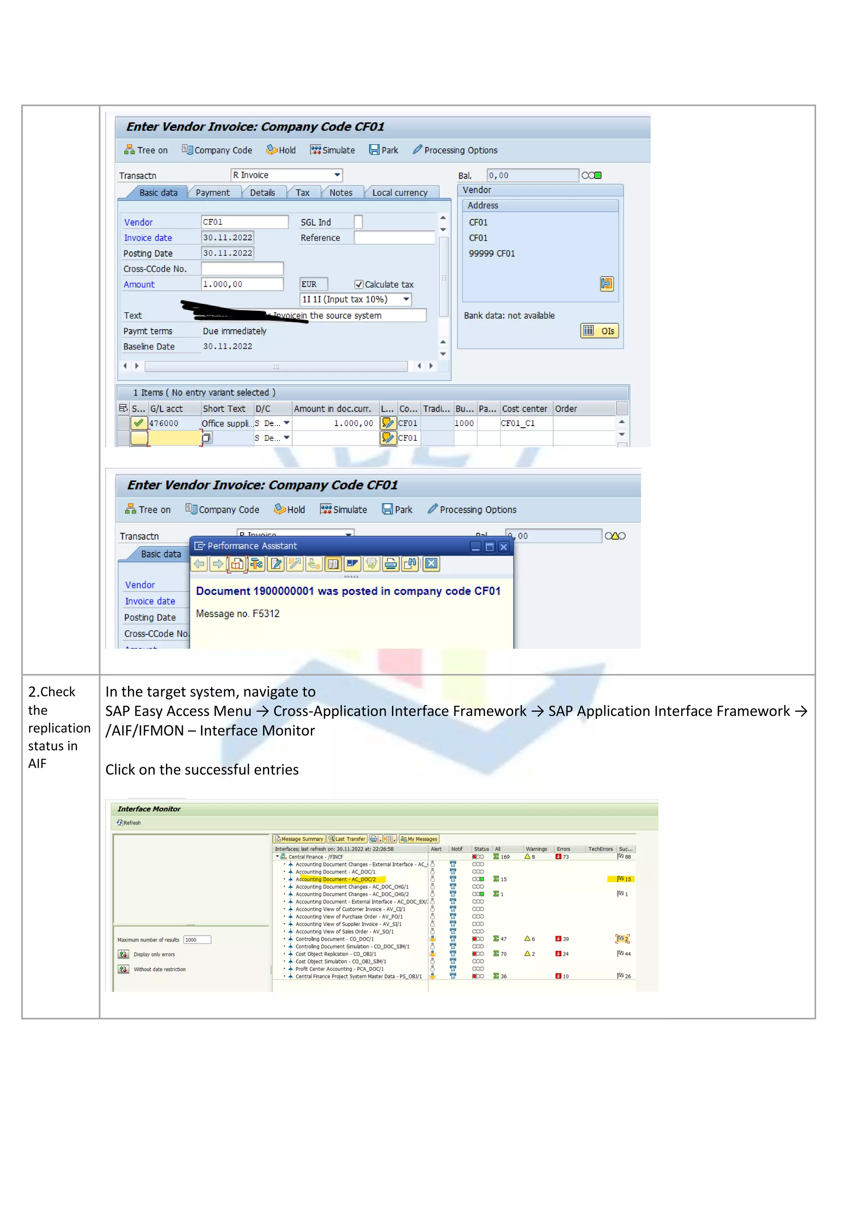Screen dimensions: 865x1224
Task: Click the forward arrow in Performance Assistant
Action: [218, 563]
